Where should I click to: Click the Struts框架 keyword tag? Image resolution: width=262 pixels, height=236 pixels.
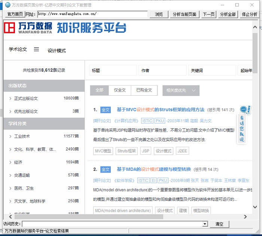pos(127,151)
